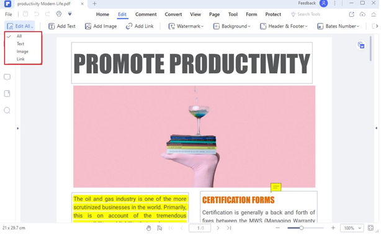The height and width of the screenshot is (235, 381).
Task: Select the hand tool in bottom bar
Action: click(x=148, y=228)
